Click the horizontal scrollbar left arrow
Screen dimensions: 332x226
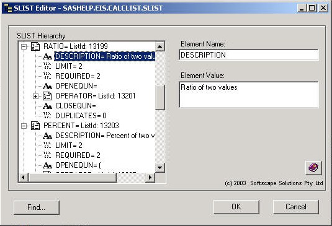click(x=24, y=177)
